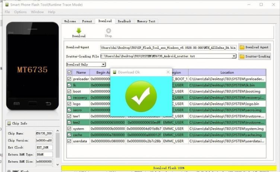280x172 pixels.
Task: Toggle the select-all checkbox in table header
Action: point(70,72)
